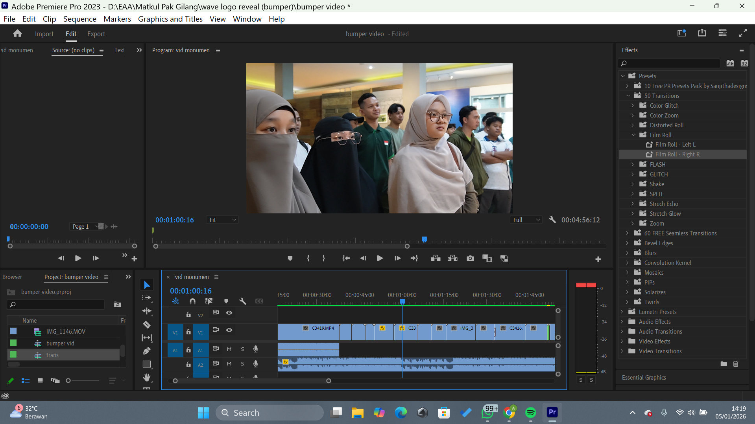
Task: Collapse the 50 Transitions folder
Action: (x=628, y=95)
